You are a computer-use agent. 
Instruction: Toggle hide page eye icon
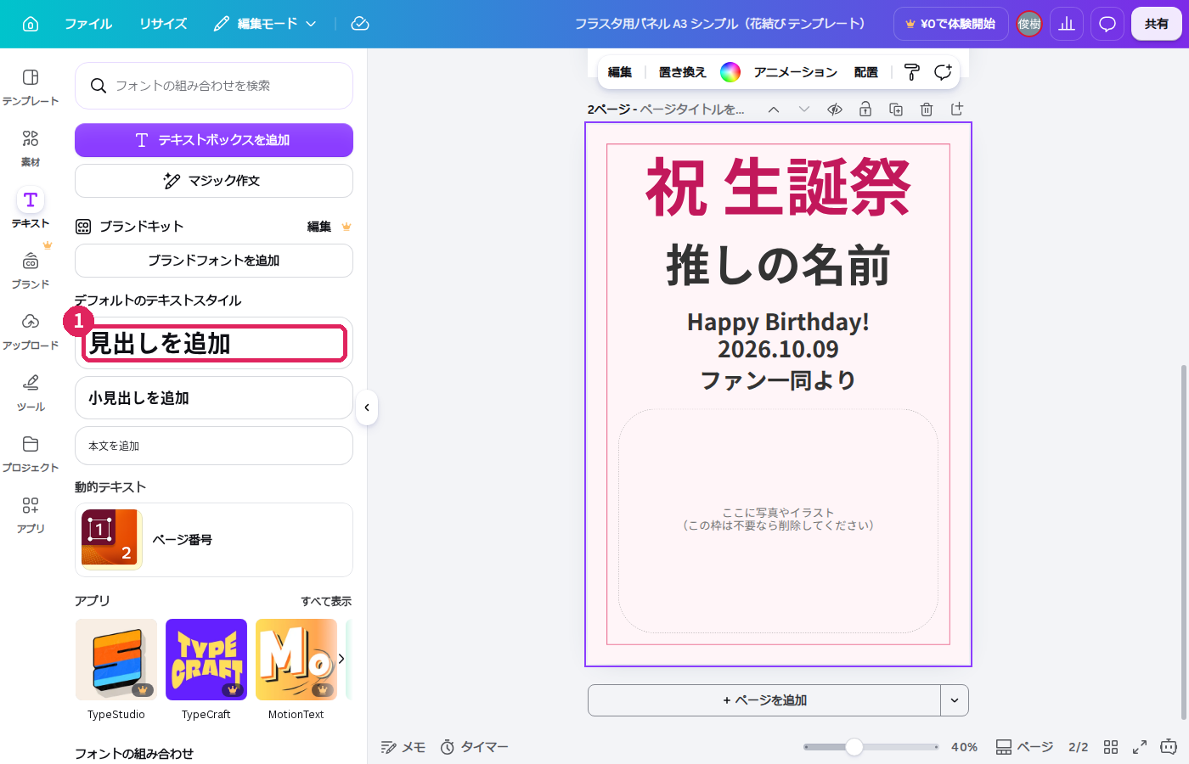[x=835, y=110]
